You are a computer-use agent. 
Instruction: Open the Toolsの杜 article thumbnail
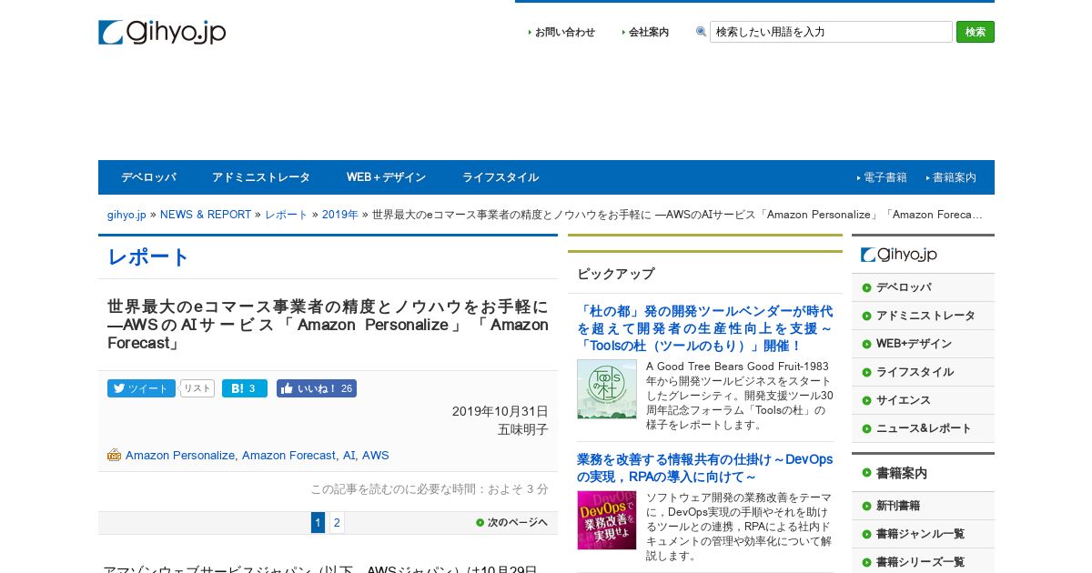pos(607,389)
